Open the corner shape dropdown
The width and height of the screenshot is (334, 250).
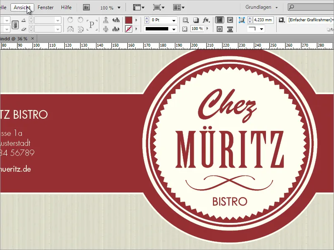coord(256,29)
